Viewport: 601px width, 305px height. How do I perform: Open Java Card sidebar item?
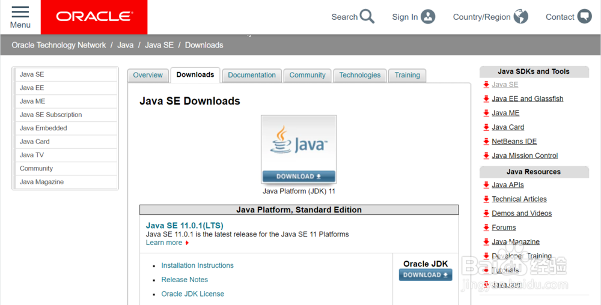point(66,142)
